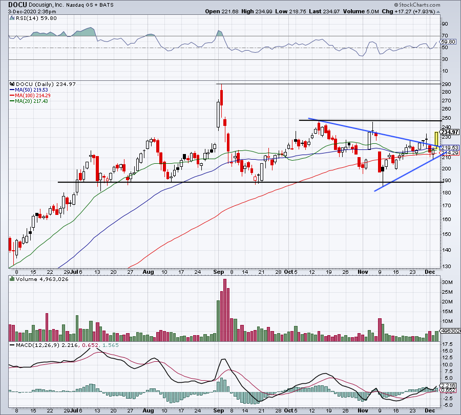Click the 30M volume axis label

[x=447, y=282]
